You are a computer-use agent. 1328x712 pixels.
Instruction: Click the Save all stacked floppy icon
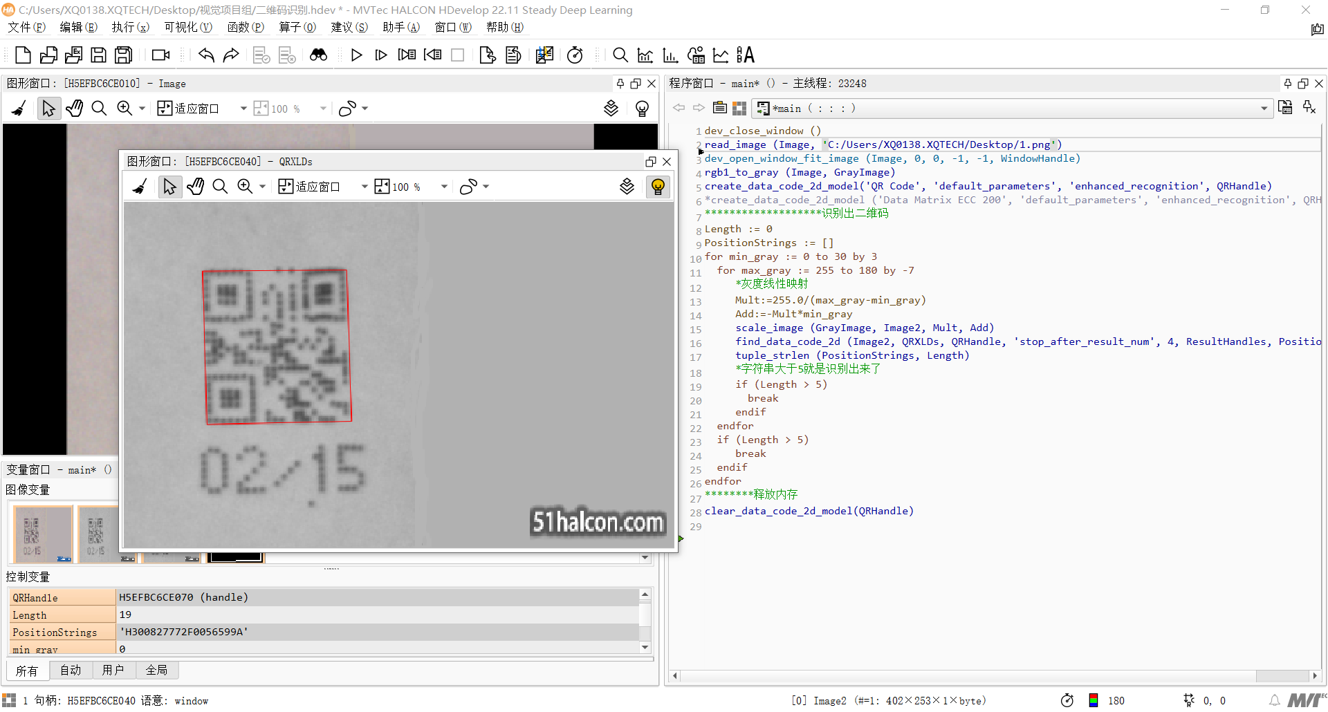124,55
